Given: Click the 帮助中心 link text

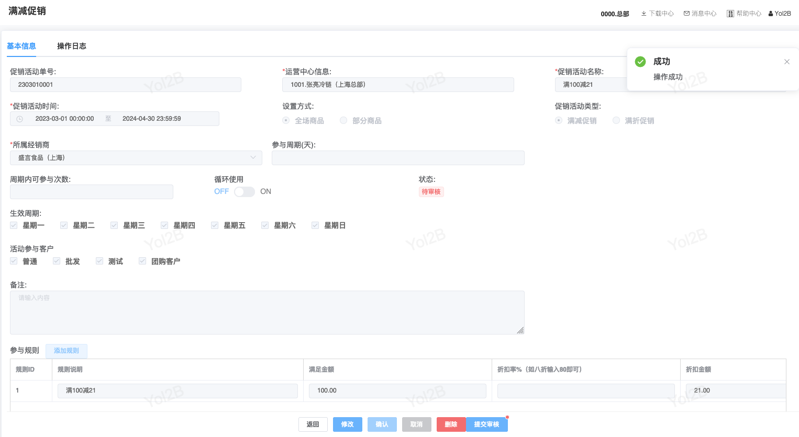Looking at the screenshot, I should pos(749,14).
